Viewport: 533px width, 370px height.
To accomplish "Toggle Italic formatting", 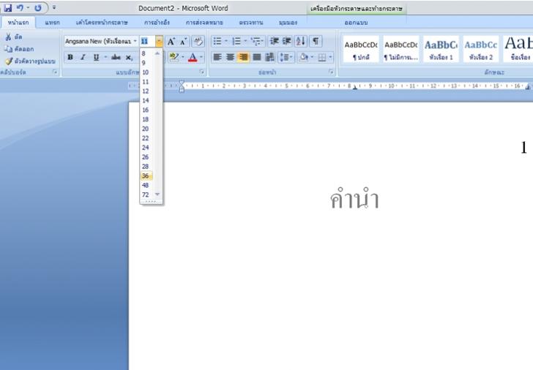I will click(83, 57).
